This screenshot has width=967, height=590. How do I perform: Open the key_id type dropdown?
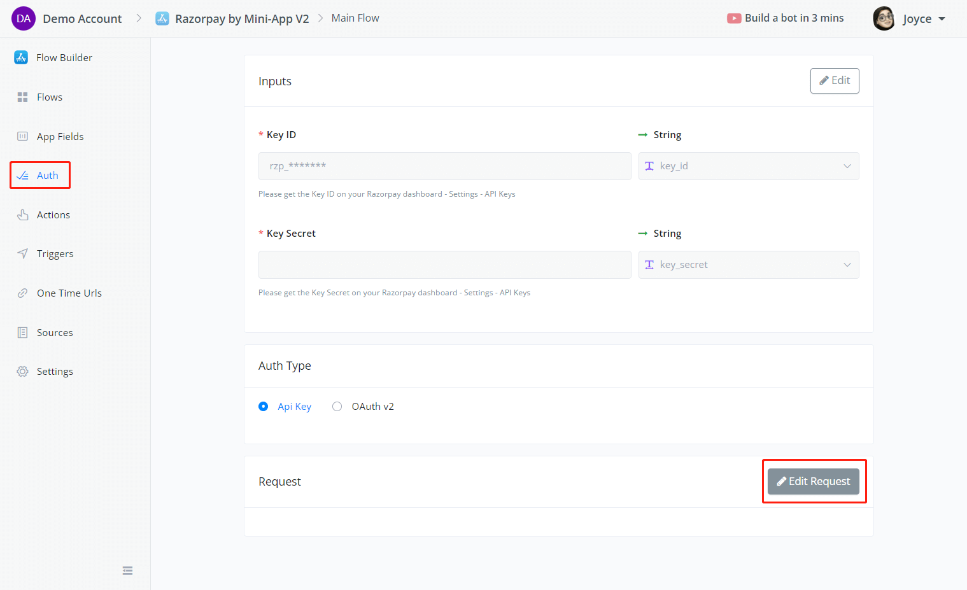point(748,166)
